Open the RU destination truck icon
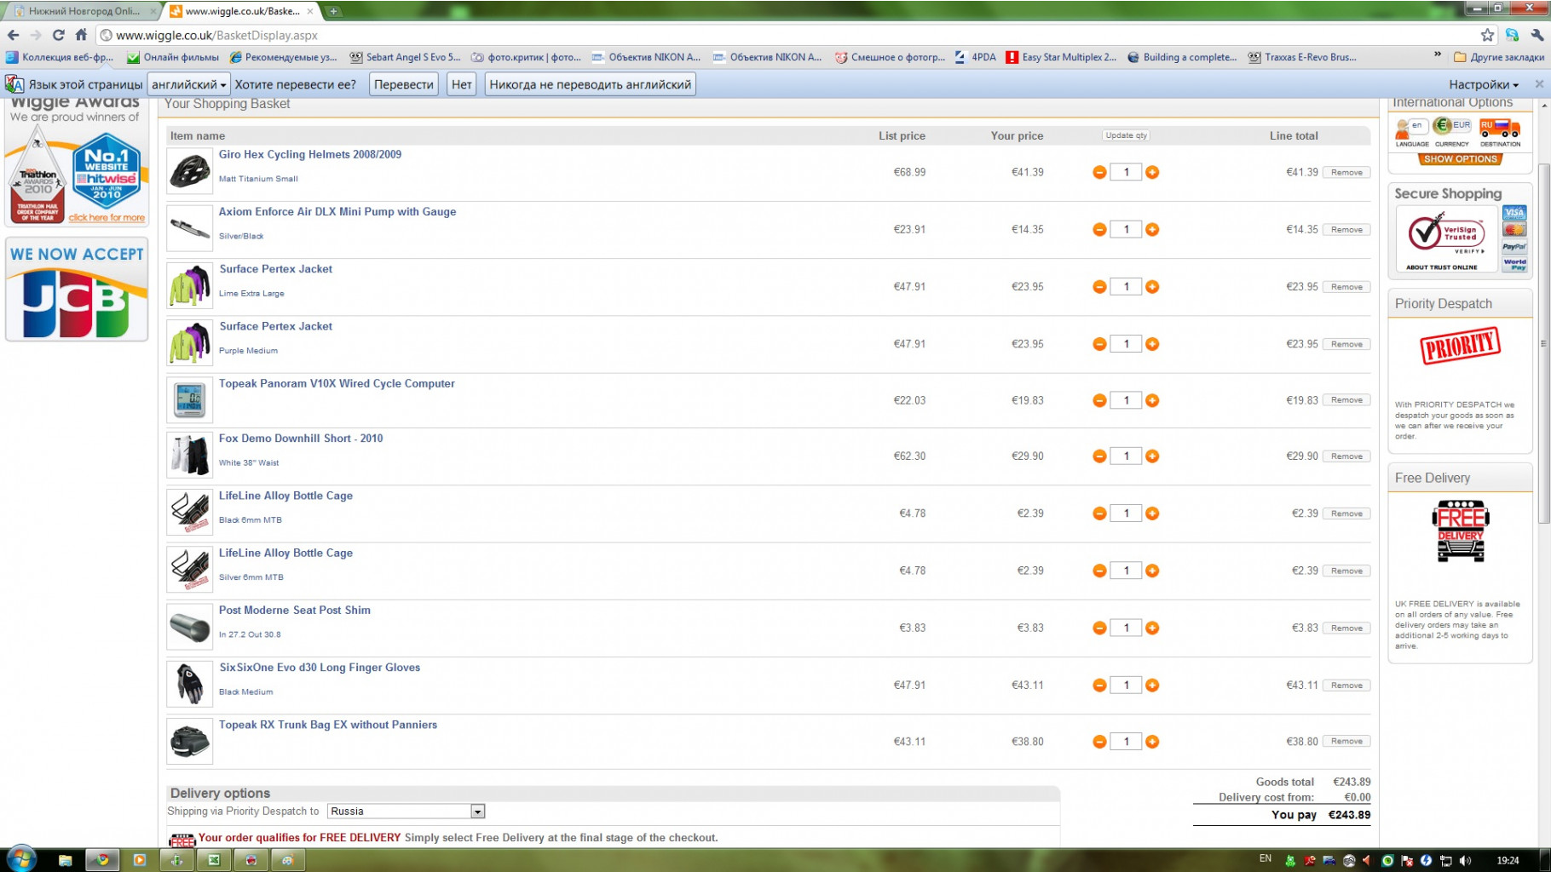This screenshot has height=872, width=1551. [1500, 132]
